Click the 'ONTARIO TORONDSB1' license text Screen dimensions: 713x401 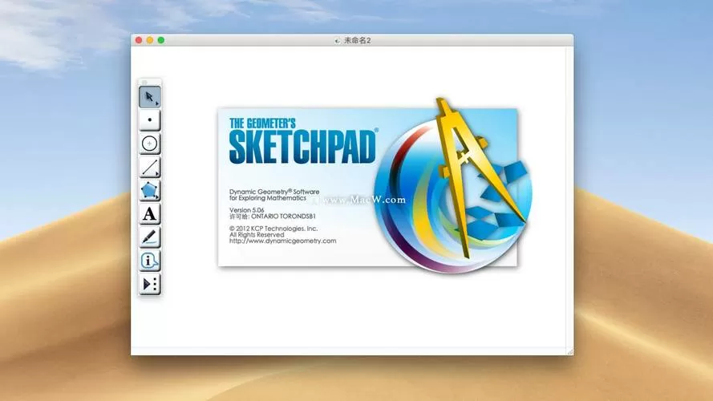pyautogui.click(x=283, y=217)
